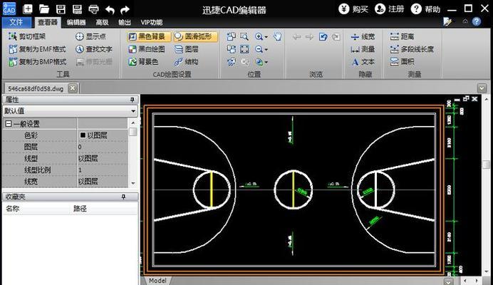Select the 546ca68df0d58.dwg document tab
The width and height of the screenshot is (493, 285).
36,89
